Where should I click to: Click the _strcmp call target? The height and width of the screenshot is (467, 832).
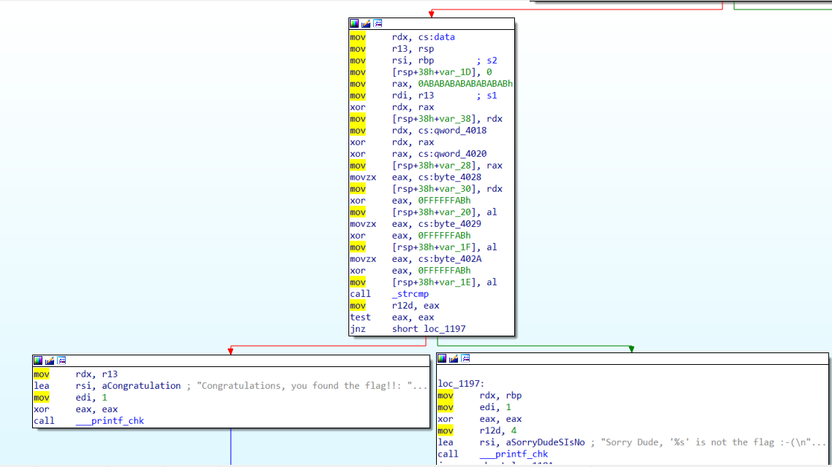click(411, 293)
